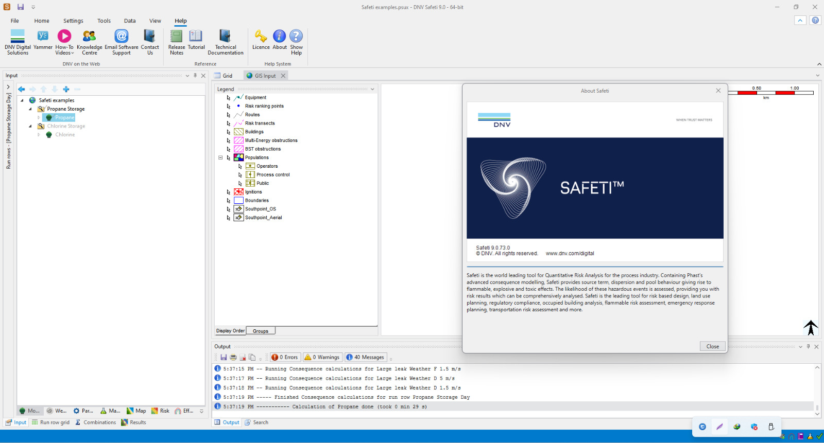Select the Map tab under the tree
This screenshot has height=443, width=824.
click(136, 411)
